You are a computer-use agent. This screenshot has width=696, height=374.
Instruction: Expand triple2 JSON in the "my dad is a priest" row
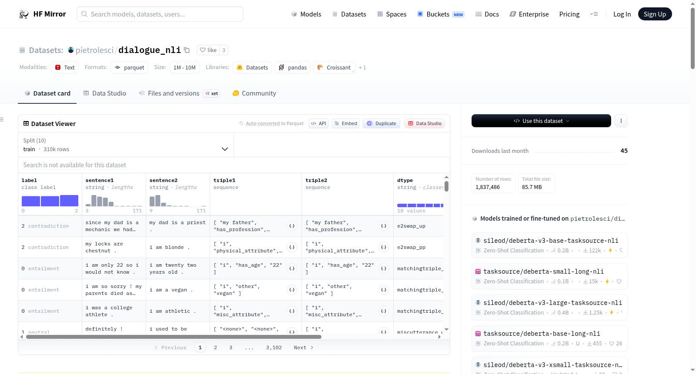click(384, 226)
